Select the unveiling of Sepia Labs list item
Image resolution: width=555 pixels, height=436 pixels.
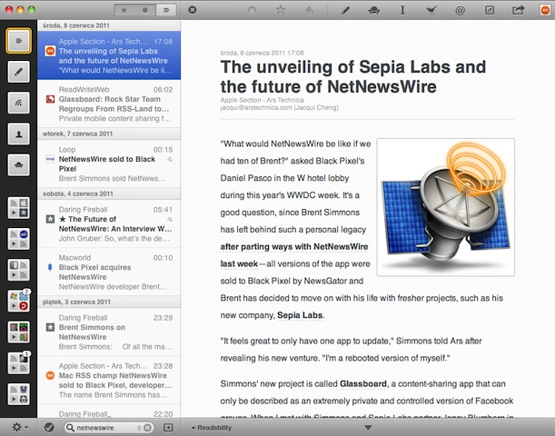[109, 55]
